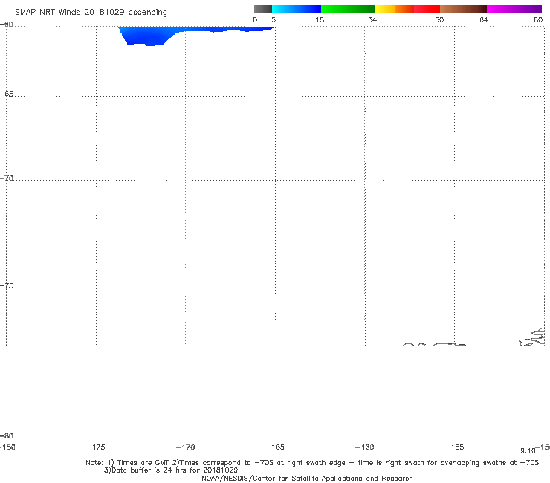Screen dimensions: 550x483
Task: Select the latitude label "-75"
Action: coord(7,286)
